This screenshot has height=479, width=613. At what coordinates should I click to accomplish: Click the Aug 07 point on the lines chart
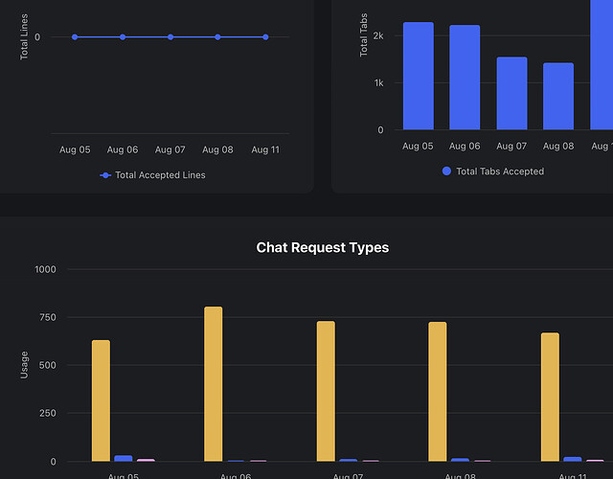[170, 37]
